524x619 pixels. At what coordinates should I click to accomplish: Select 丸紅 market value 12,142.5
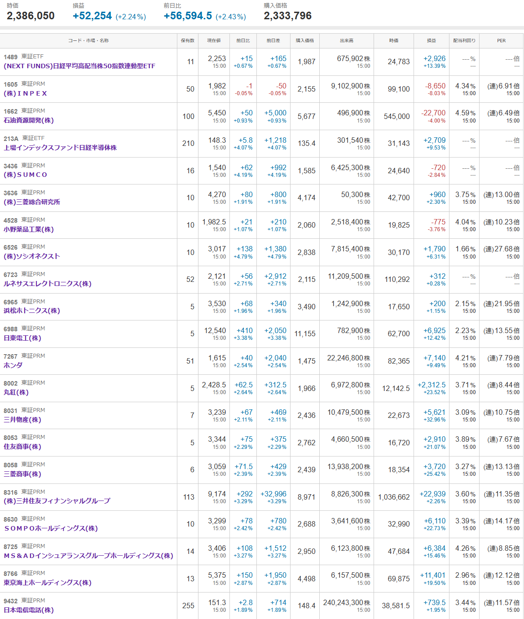[396, 388]
